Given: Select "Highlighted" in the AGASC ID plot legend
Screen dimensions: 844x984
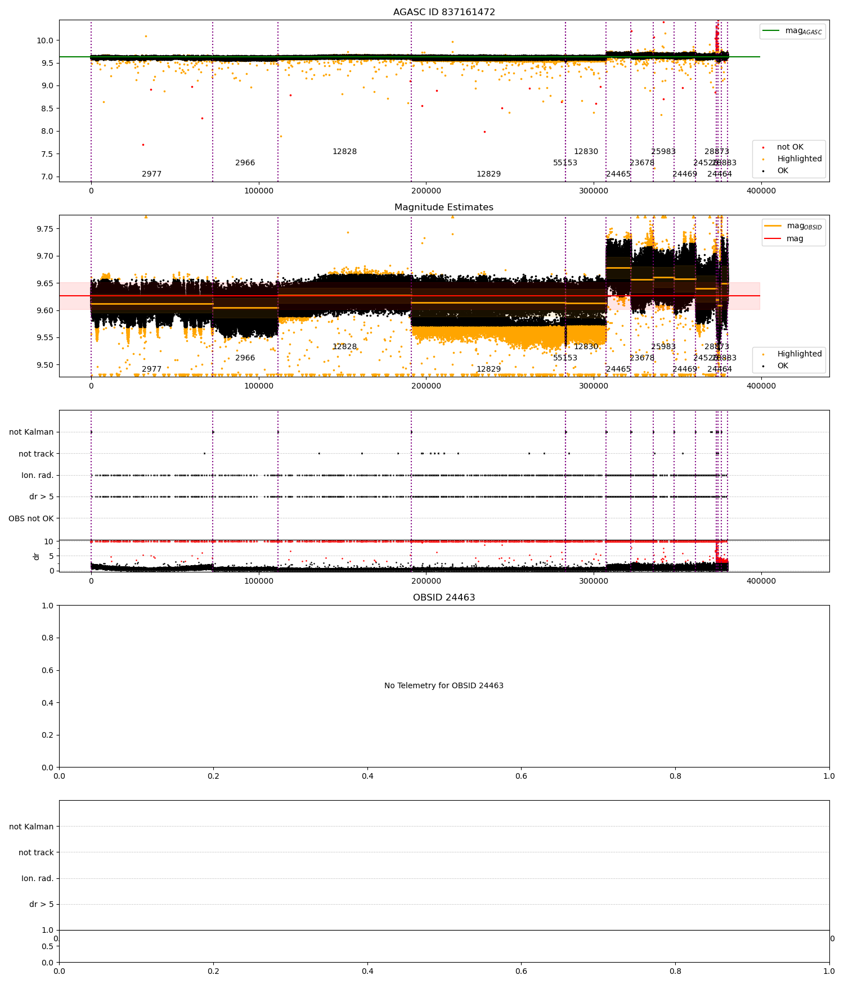Looking at the screenshot, I should [x=792, y=159].
